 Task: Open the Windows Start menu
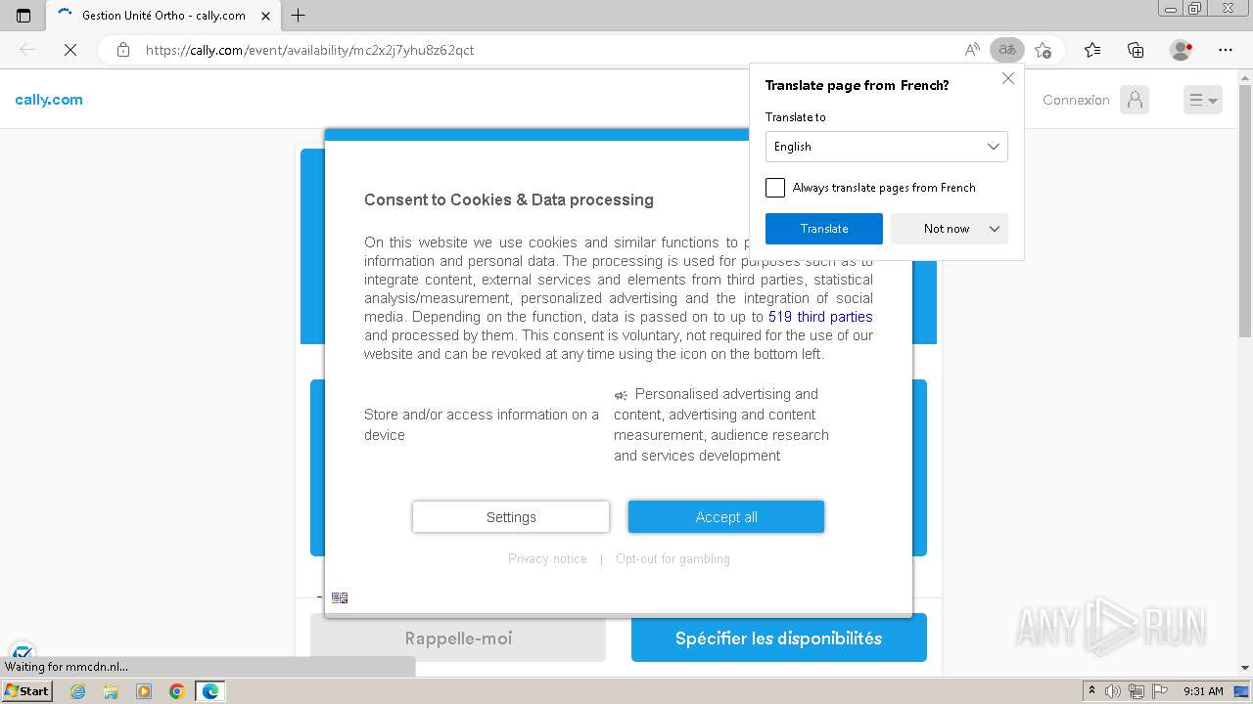click(x=26, y=690)
